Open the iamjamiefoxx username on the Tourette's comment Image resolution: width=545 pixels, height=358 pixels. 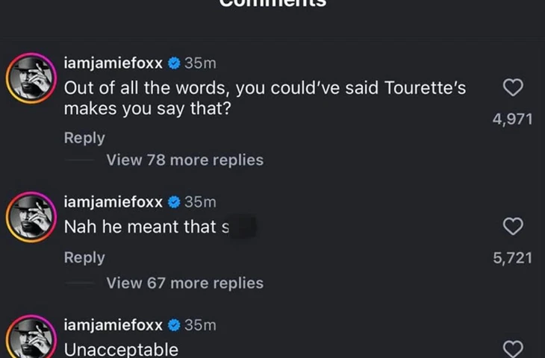pyautogui.click(x=113, y=62)
